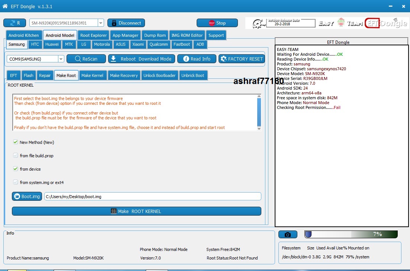The height and width of the screenshot is (271, 410).
Task: Click 'Device Chipset: samsungexynos7420' log line
Action: (x=311, y=69)
